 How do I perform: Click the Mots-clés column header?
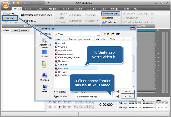click(102, 39)
